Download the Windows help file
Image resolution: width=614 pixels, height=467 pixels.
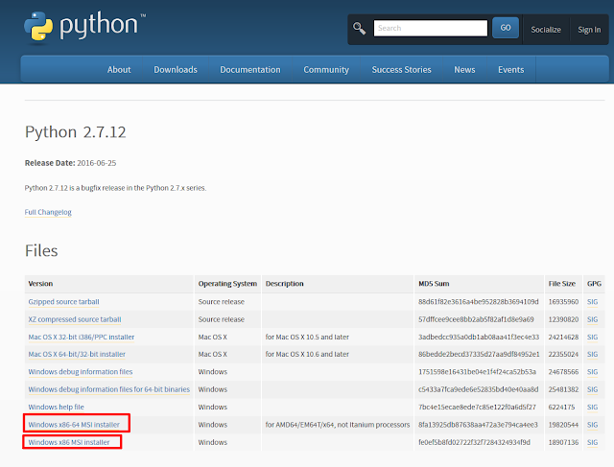[56, 408]
